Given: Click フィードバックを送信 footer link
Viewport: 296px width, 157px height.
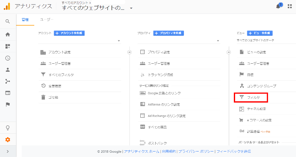Looking at the screenshot, I should click(x=233, y=152).
